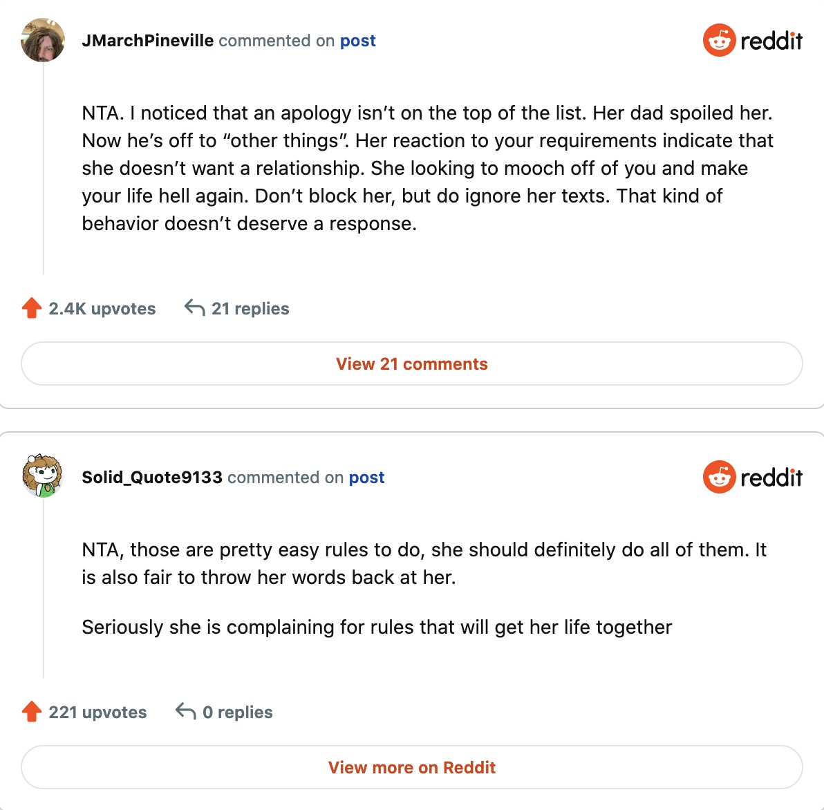Image resolution: width=824 pixels, height=810 pixels.
Task: Click the comment text starting with 'NTA. I noticed'
Action: coord(427,168)
